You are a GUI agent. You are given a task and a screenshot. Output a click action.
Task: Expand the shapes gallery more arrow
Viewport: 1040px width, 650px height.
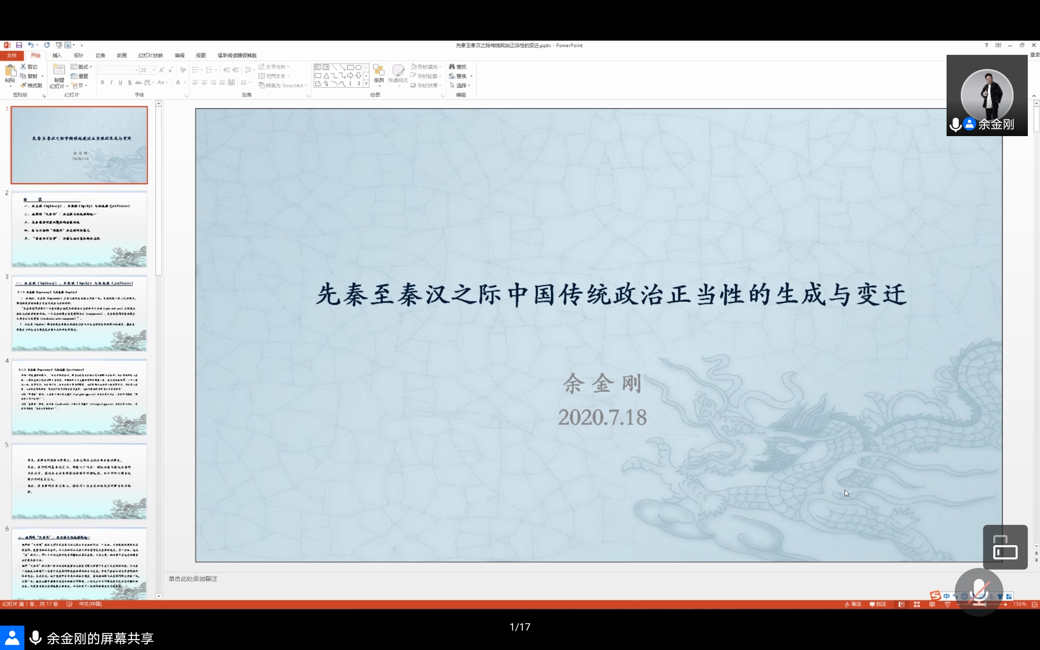point(366,84)
